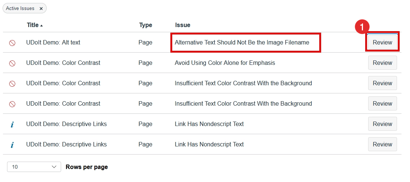Click error icon in first Insufficient Contrast row
410x182 pixels.
(12, 84)
